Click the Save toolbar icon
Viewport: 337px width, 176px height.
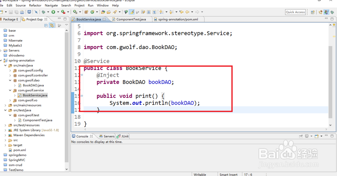click(x=11, y=12)
